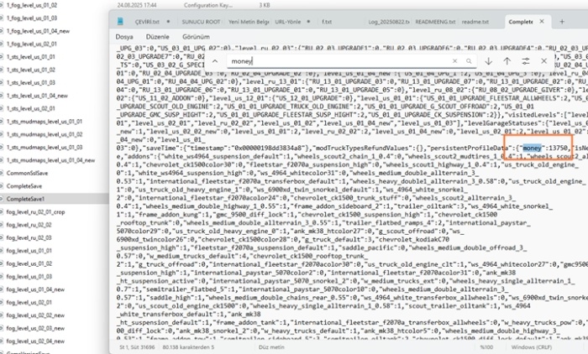Click the find previous up arrow

click(507, 61)
